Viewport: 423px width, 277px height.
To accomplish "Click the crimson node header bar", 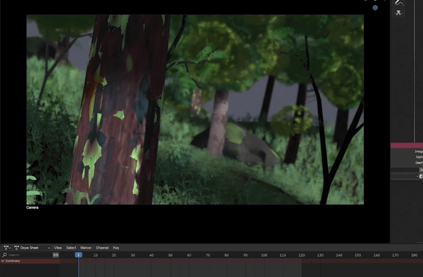I will coord(407,145).
